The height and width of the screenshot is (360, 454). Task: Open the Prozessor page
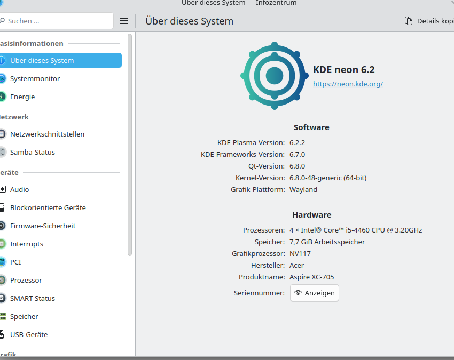[x=60, y=280]
